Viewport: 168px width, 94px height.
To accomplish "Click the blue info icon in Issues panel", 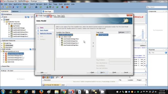I will (51, 77).
